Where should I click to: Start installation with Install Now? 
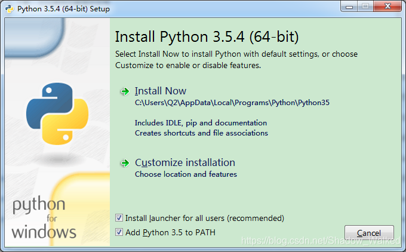(x=160, y=91)
